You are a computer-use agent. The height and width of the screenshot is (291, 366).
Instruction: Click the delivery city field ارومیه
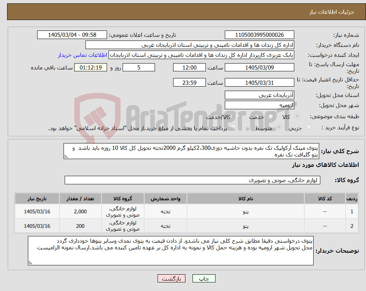(x=259, y=105)
